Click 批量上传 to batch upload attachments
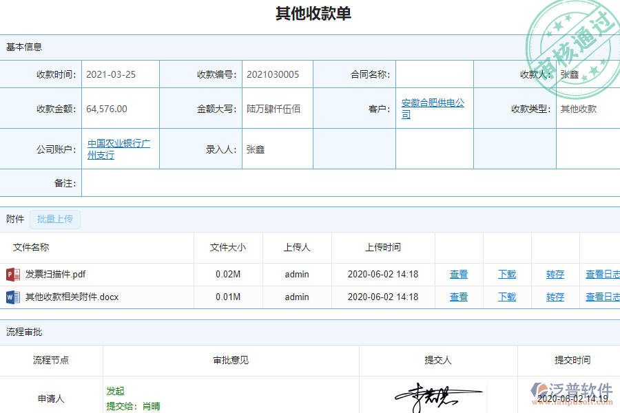620x413 pixels. pos(54,219)
